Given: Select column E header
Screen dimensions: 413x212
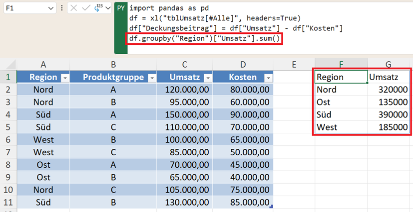Looking at the screenshot, I should click(x=294, y=63).
